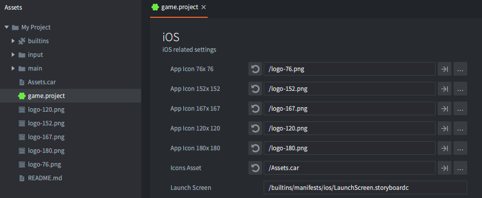Click the main folder icon
This screenshot has width=482, height=198.
(21, 69)
